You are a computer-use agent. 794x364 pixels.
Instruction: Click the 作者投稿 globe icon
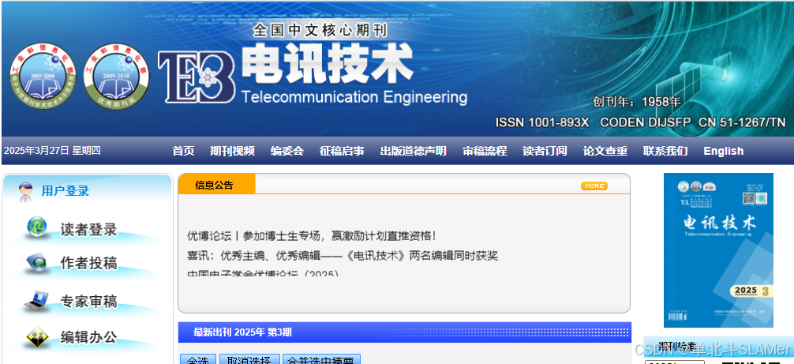37,263
